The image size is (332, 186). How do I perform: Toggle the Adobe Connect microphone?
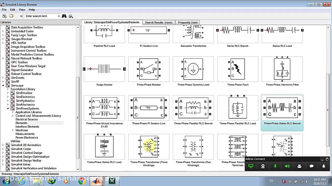(x=275, y=166)
